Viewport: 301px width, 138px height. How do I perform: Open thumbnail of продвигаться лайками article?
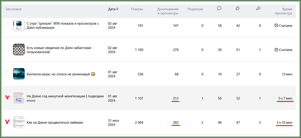[19, 122]
